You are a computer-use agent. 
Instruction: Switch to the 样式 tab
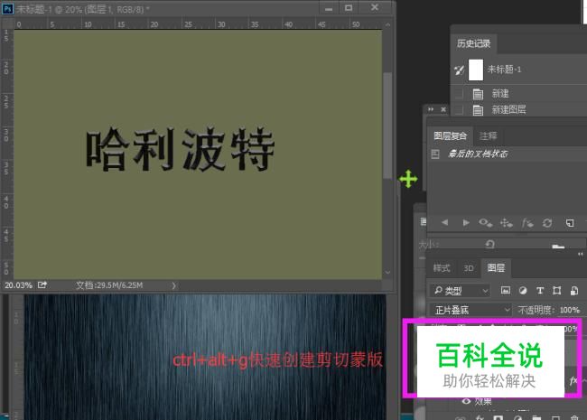point(442,268)
